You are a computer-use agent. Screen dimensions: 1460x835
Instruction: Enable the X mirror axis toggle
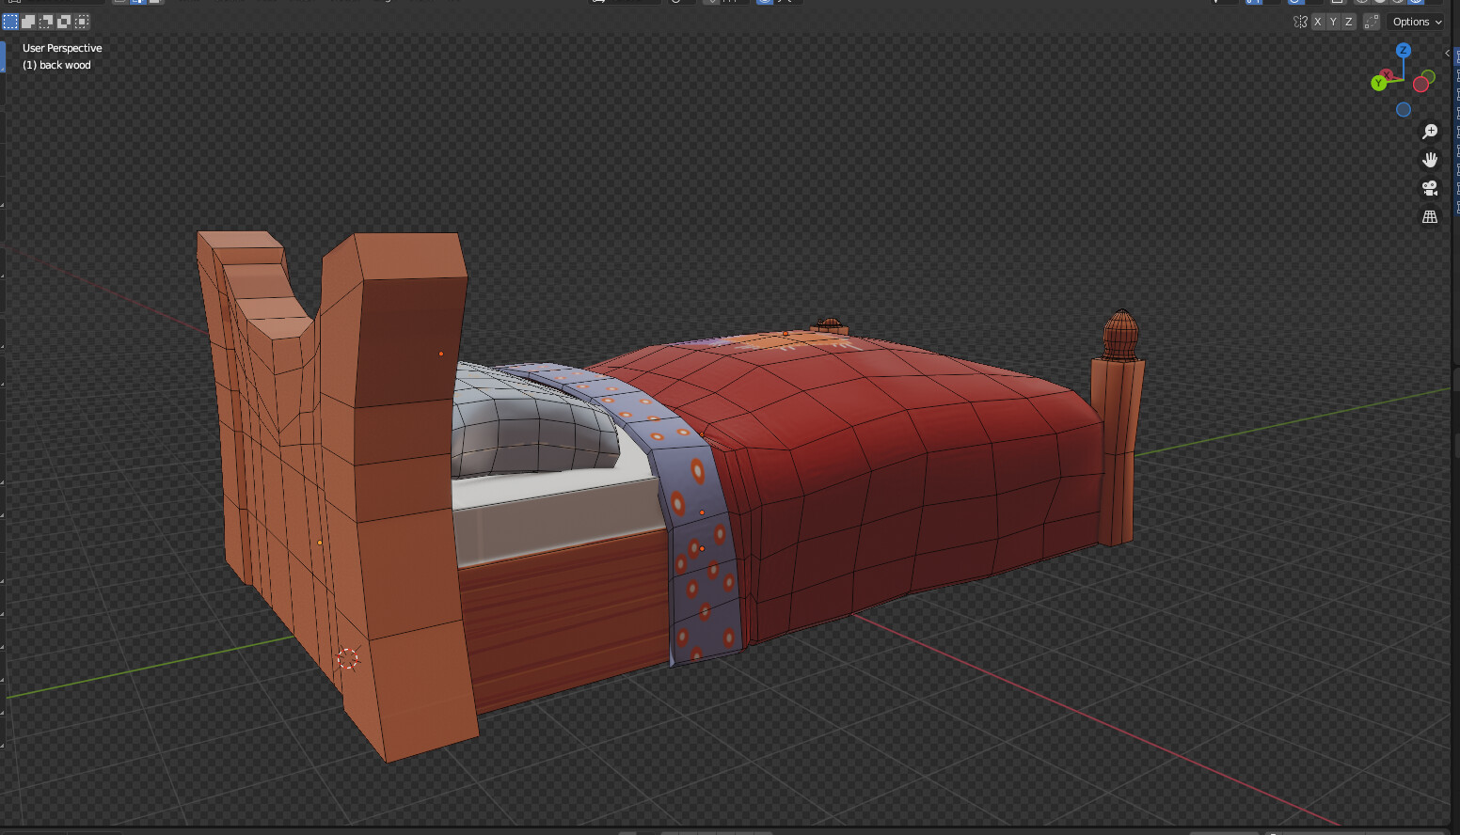click(1317, 21)
